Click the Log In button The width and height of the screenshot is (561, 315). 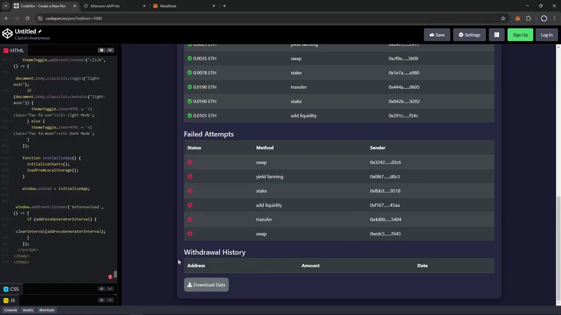(547, 35)
